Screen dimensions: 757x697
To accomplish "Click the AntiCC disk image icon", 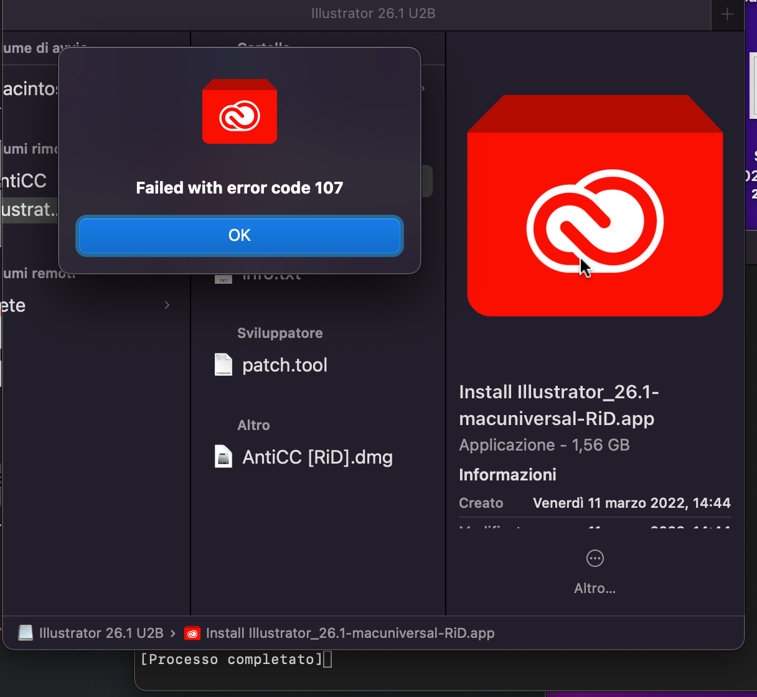I will pos(223,457).
